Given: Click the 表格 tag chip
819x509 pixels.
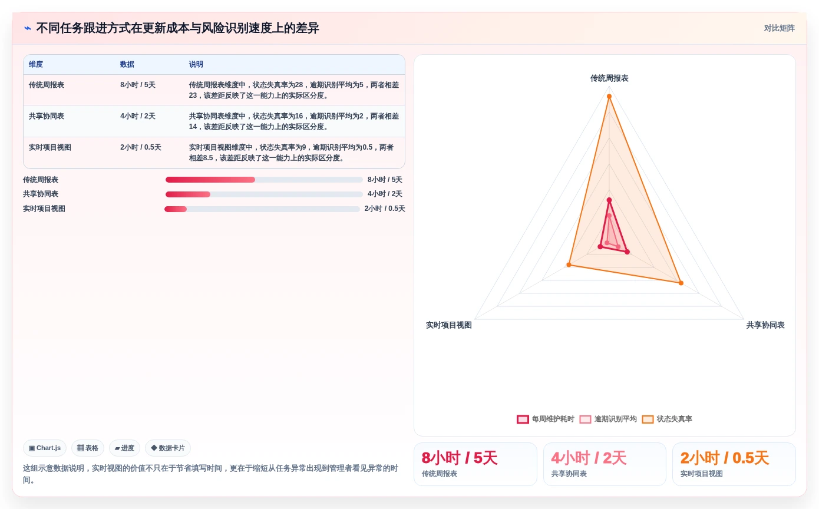Looking at the screenshot, I should [x=88, y=448].
